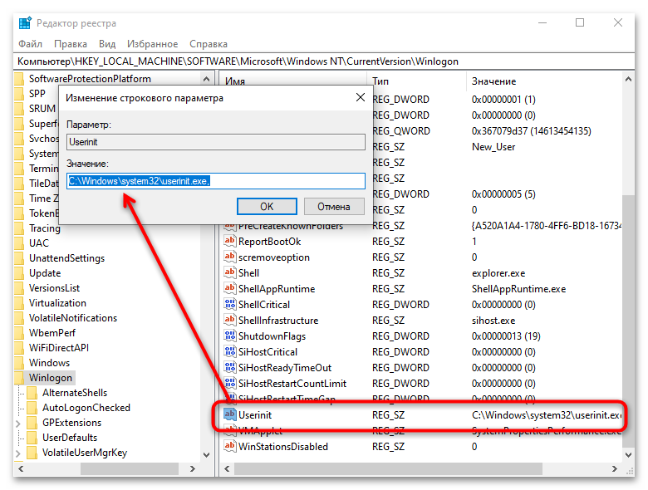Image resolution: width=648 pixels, height=490 pixels.
Task: Open the Вид menu
Action: pyautogui.click(x=107, y=44)
